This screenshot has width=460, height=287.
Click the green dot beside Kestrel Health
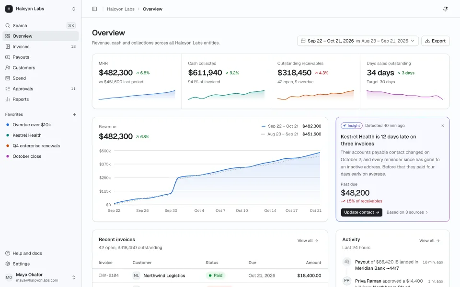click(8, 135)
